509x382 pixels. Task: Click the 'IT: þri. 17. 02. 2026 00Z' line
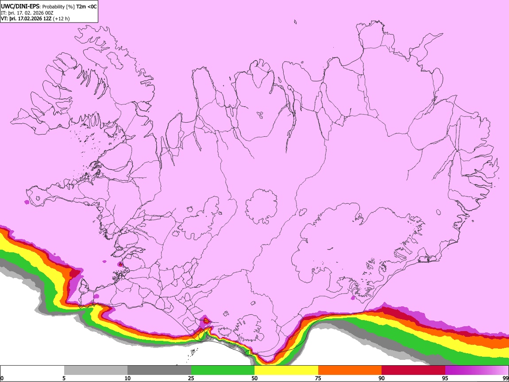27,13
